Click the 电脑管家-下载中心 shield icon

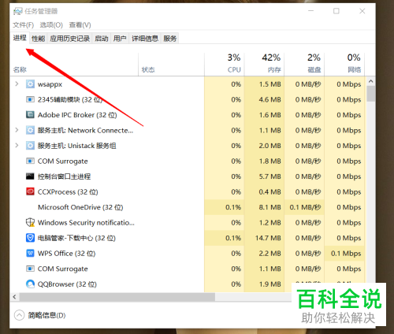(x=30, y=238)
